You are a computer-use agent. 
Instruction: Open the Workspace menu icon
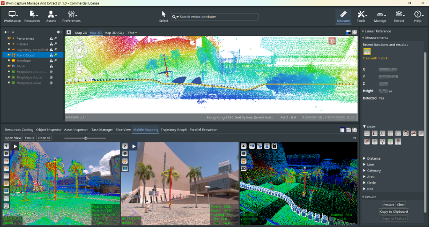point(12,14)
